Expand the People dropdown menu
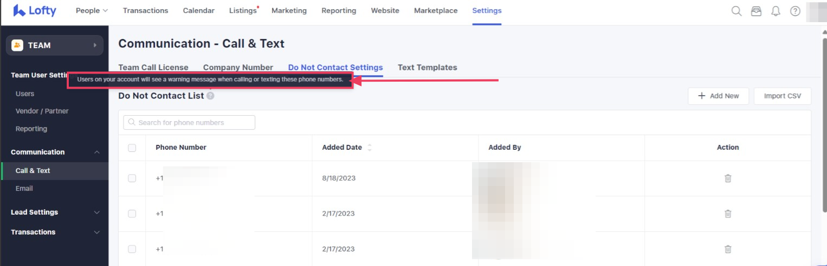This screenshot has height=266, width=827. (x=92, y=11)
